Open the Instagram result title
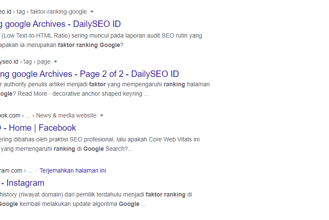 22,183
